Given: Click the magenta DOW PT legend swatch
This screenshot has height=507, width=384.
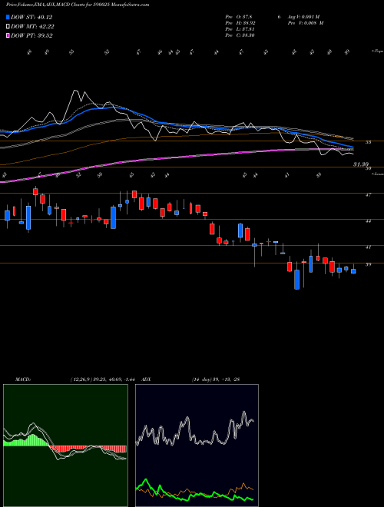Looking at the screenshot, I should (8, 35).
